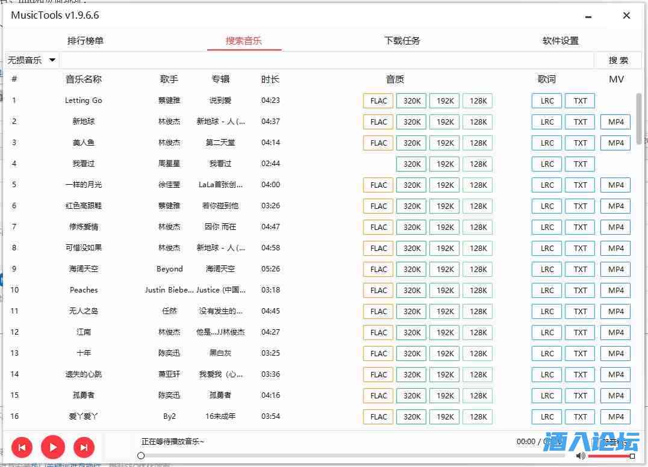Download MP4 for 新地球

tap(615, 122)
